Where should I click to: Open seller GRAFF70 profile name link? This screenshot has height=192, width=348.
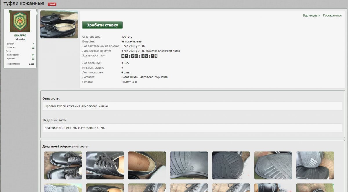pyautogui.click(x=20, y=36)
